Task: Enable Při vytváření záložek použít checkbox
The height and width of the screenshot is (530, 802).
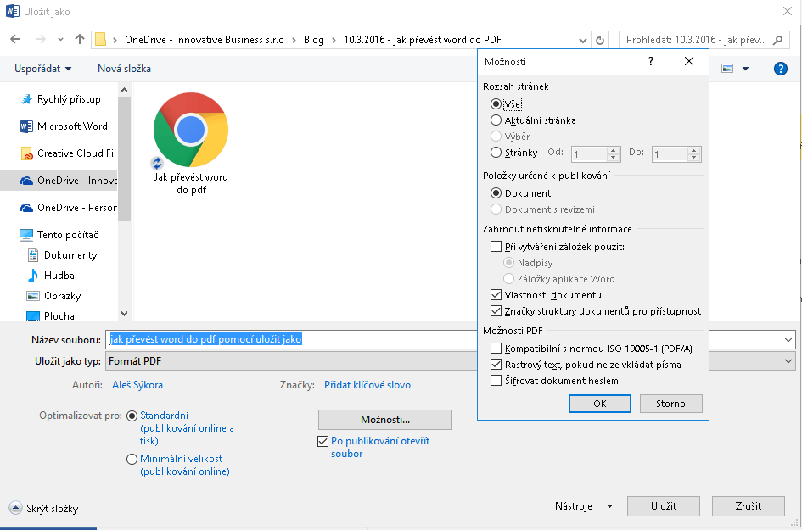Action: [496, 247]
